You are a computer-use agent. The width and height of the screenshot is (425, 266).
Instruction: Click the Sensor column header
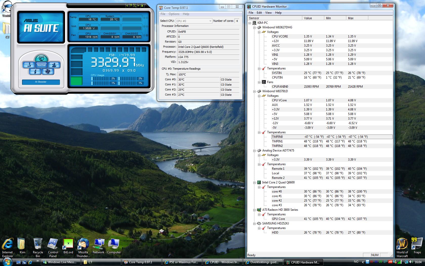coord(275,18)
